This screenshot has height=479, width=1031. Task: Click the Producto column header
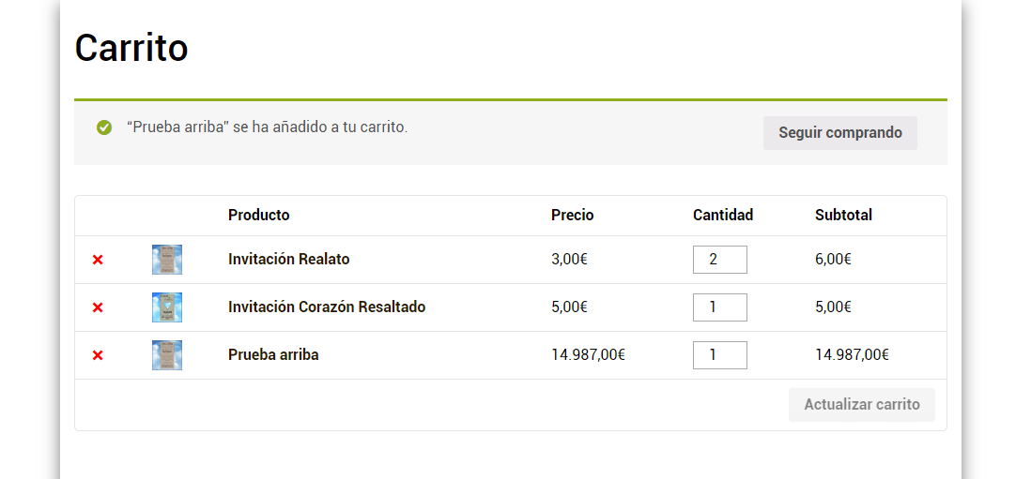pos(258,216)
